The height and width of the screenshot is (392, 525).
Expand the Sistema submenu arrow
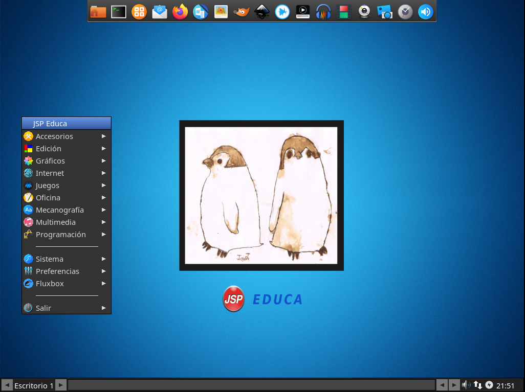tap(104, 259)
